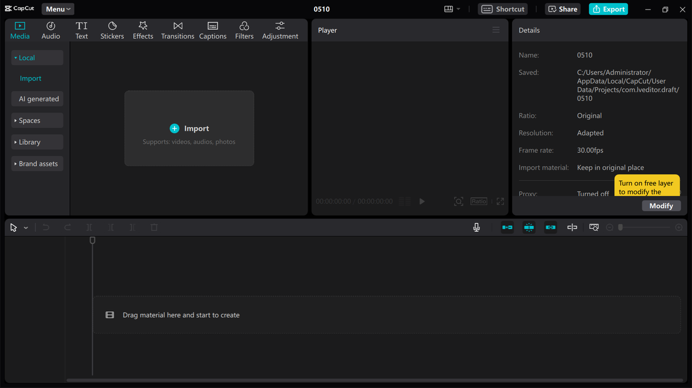Click the project title 0510
The height and width of the screenshot is (388, 692).
[x=322, y=9]
